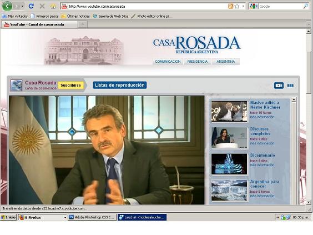Go back with the green arrow
The image size is (313, 235).
pyautogui.click(x=7, y=6)
